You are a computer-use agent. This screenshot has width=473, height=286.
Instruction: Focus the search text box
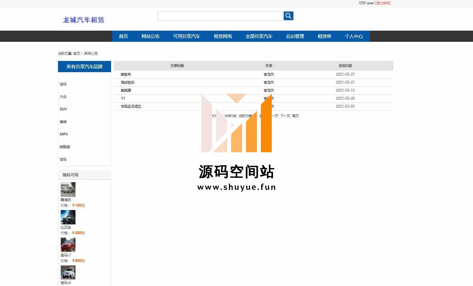point(220,16)
